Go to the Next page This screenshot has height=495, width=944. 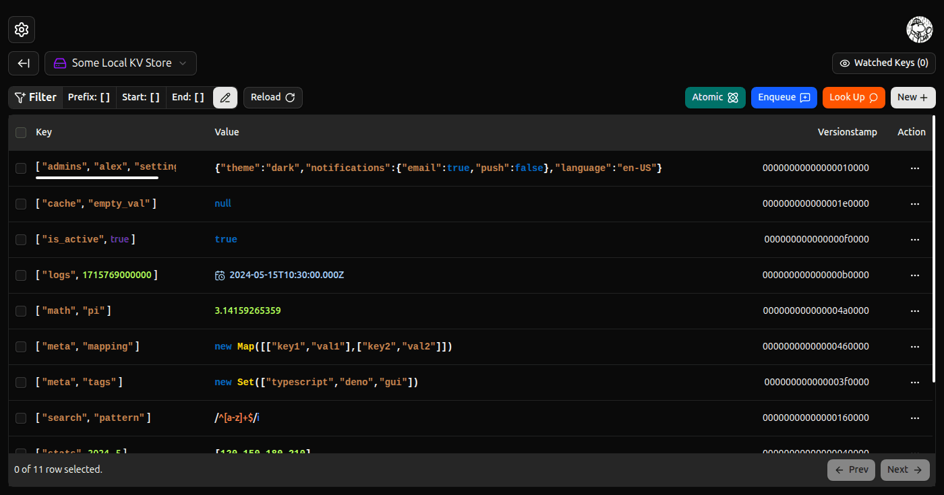[x=905, y=470]
